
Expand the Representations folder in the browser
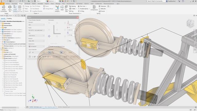pos(1,25)
